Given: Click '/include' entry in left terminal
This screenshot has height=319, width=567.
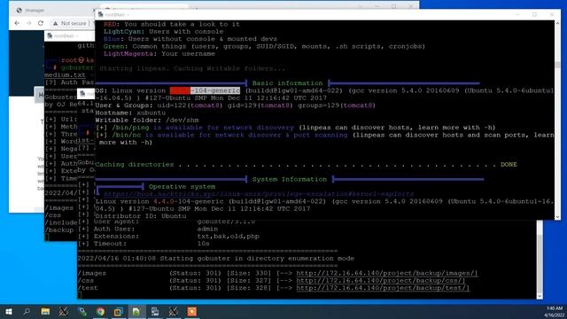Looking at the screenshot, I should pyautogui.click(x=61, y=222).
